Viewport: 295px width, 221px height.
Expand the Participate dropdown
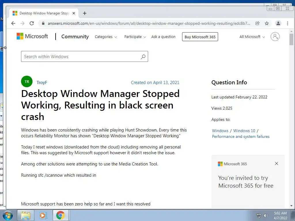(x=135, y=37)
